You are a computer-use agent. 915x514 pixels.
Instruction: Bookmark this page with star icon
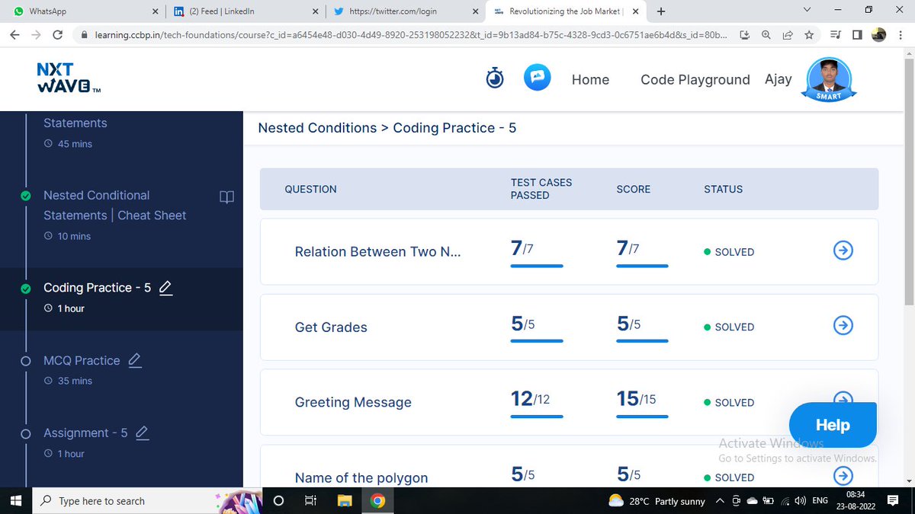(x=809, y=35)
